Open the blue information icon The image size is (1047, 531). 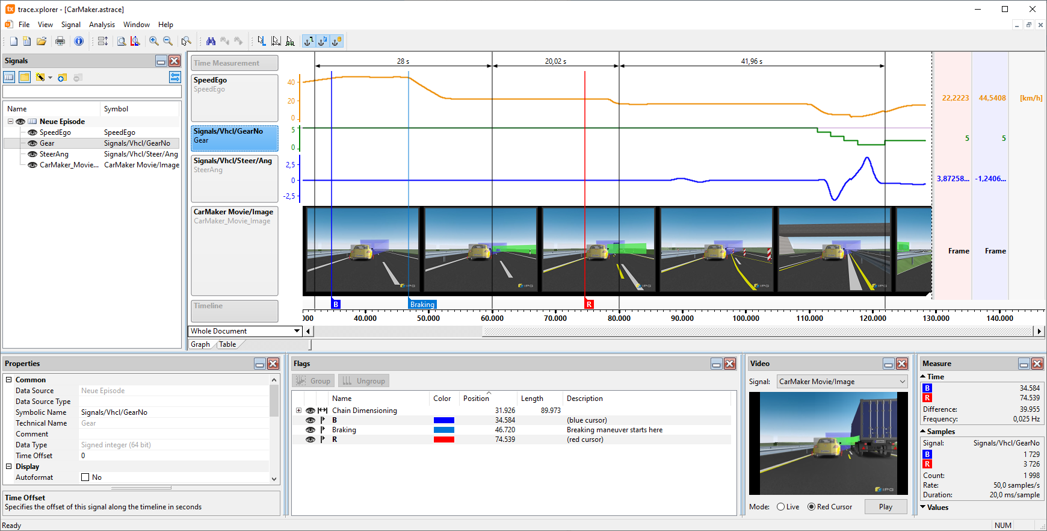[x=79, y=41]
